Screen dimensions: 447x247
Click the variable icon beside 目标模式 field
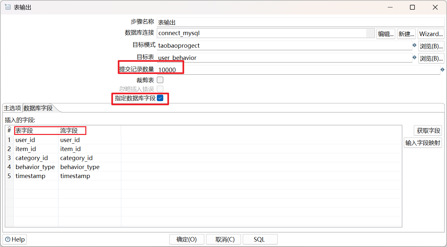[414, 45]
